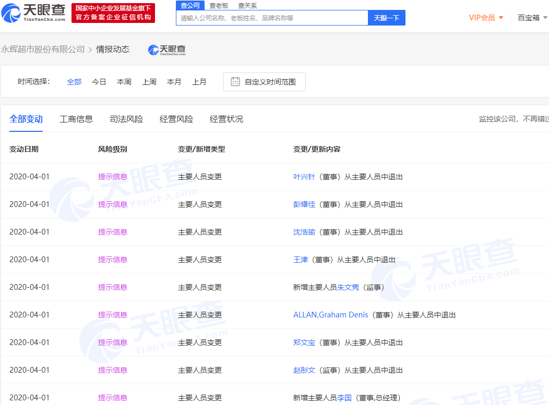The height and width of the screenshot is (405, 549).
Task: Expand the 百宝箱 dropdown arrow
Action: click(545, 18)
